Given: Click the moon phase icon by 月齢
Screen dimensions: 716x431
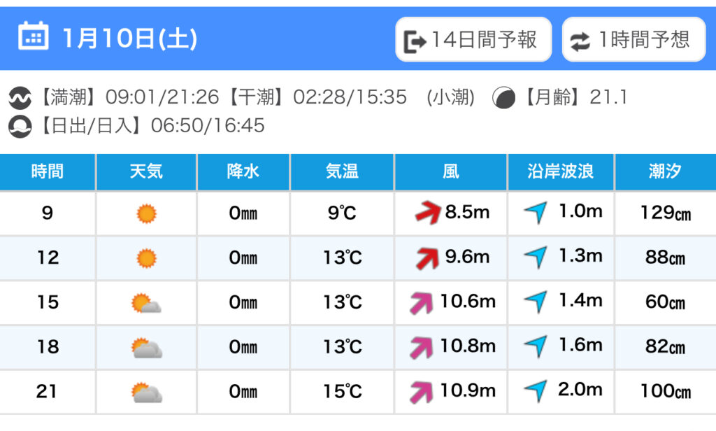Looking at the screenshot, I should coord(503,97).
